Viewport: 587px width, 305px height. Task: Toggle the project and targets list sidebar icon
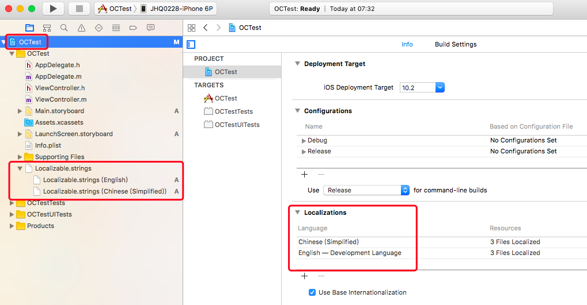tap(191, 44)
